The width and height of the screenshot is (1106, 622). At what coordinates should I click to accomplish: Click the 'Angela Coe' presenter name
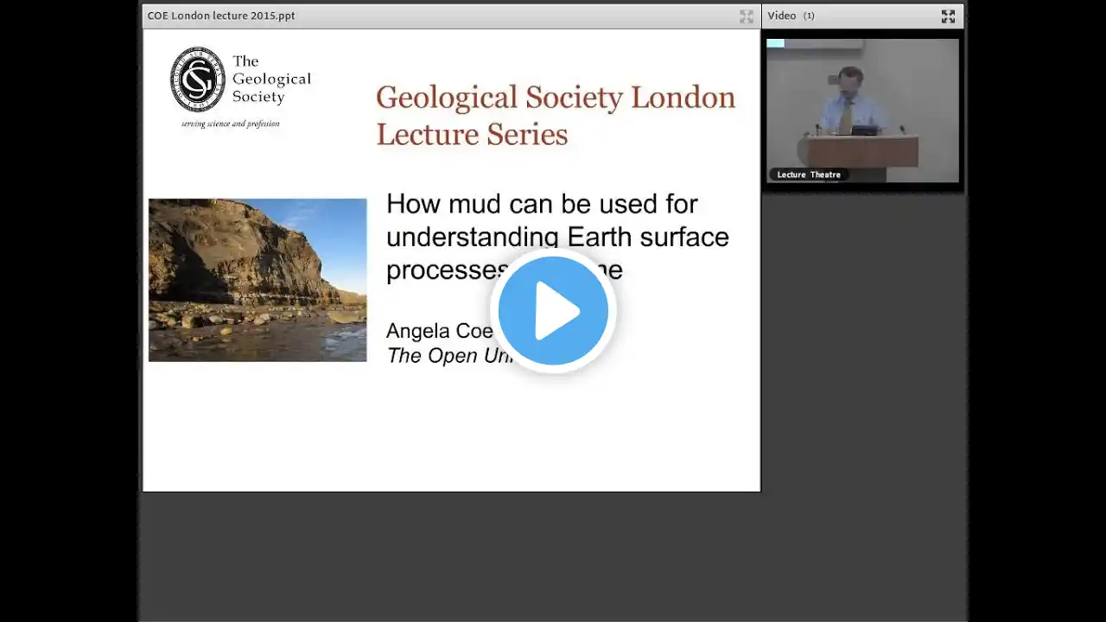tap(439, 331)
